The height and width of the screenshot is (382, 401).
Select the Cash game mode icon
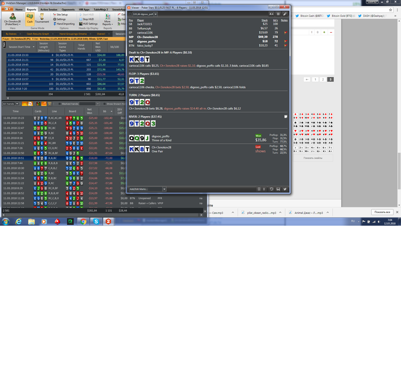pos(30,18)
